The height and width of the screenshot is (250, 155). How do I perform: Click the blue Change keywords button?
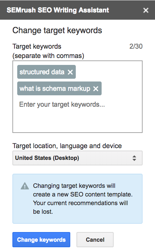click(x=41, y=240)
